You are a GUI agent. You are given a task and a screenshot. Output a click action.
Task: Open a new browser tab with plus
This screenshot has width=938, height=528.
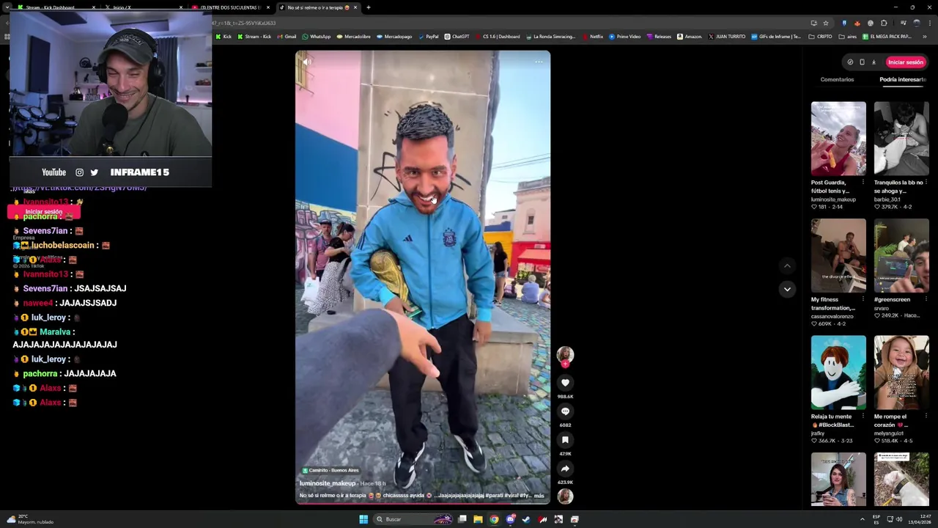(x=369, y=7)
